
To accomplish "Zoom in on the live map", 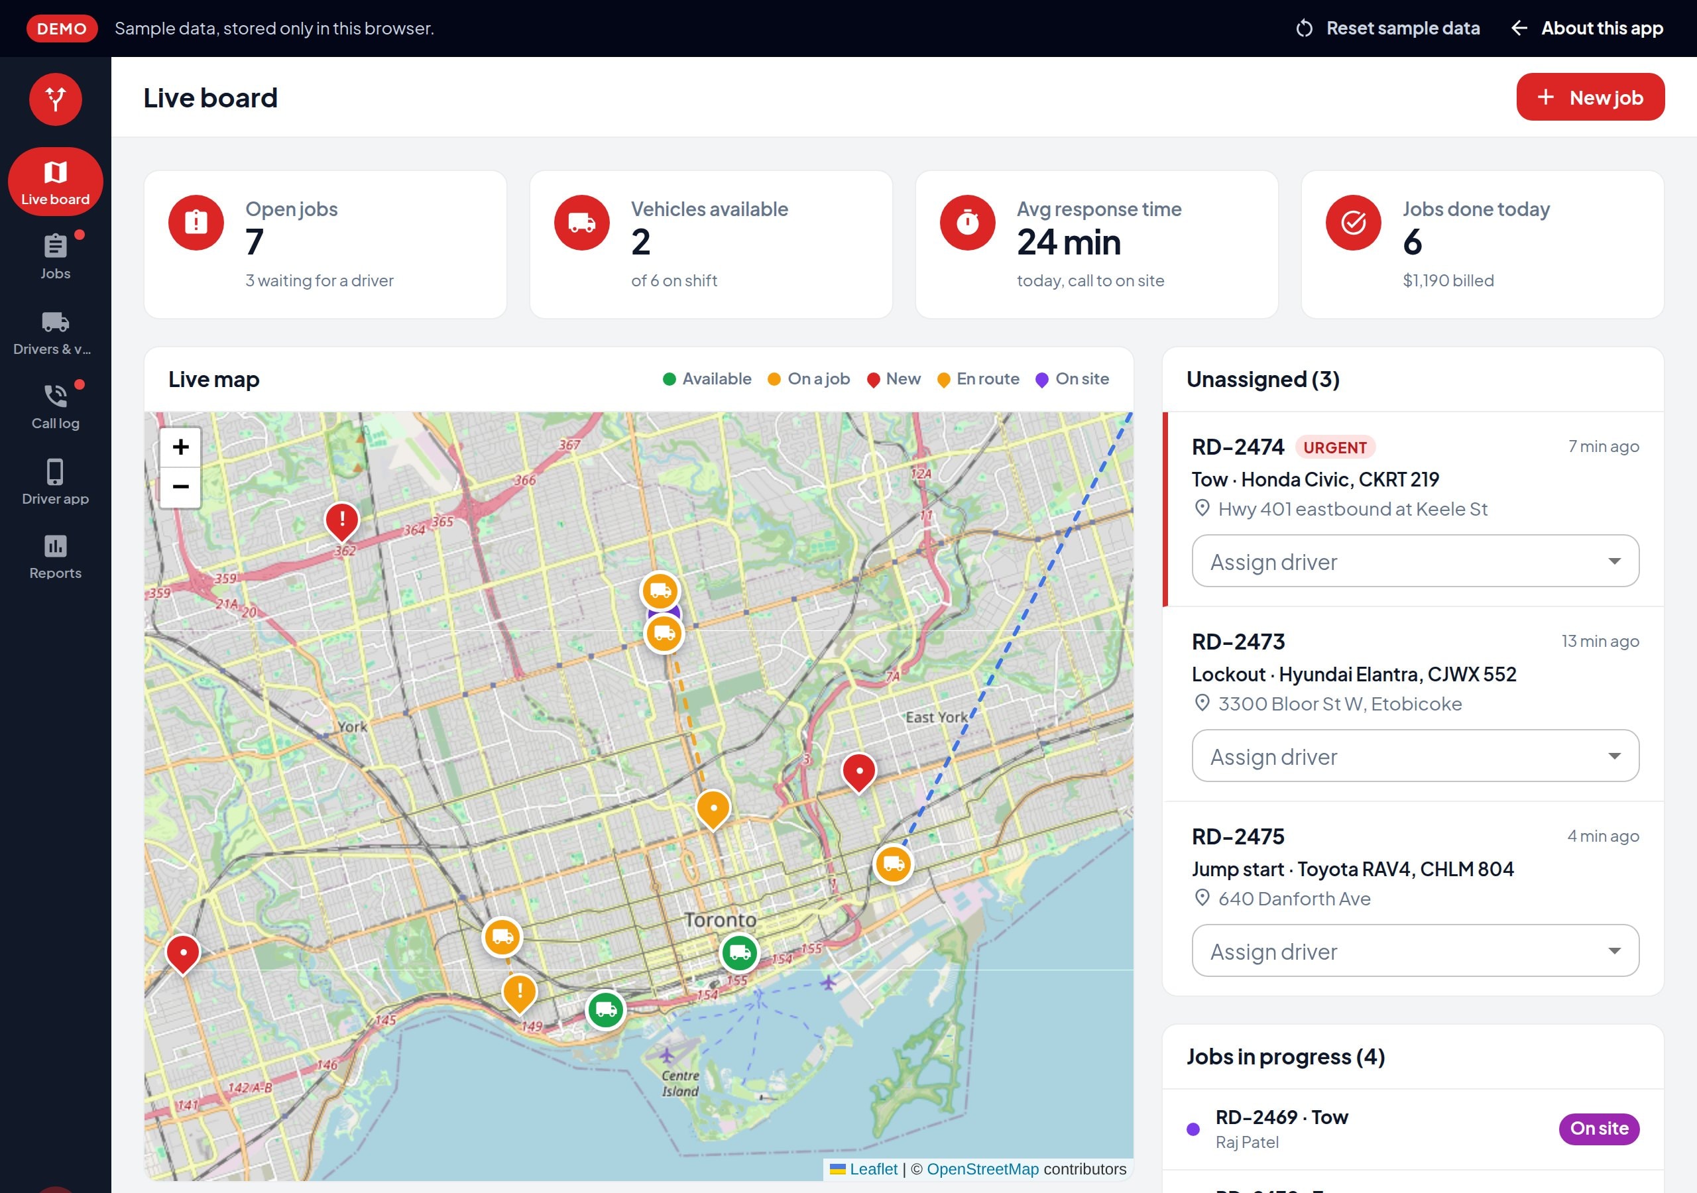I will 180,447.
